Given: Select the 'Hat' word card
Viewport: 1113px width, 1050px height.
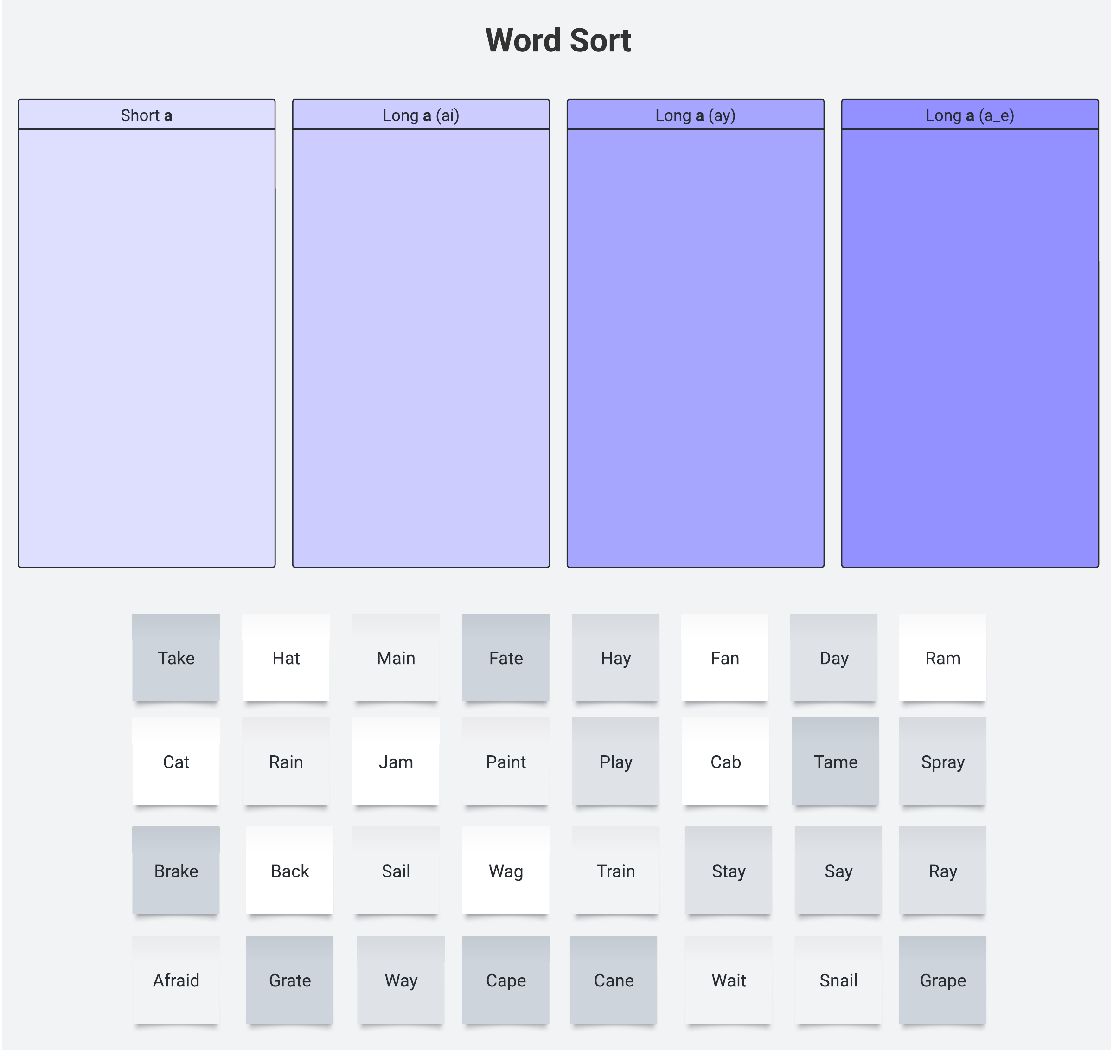Looking at the screenshot, I should click(x=286, y=658).
